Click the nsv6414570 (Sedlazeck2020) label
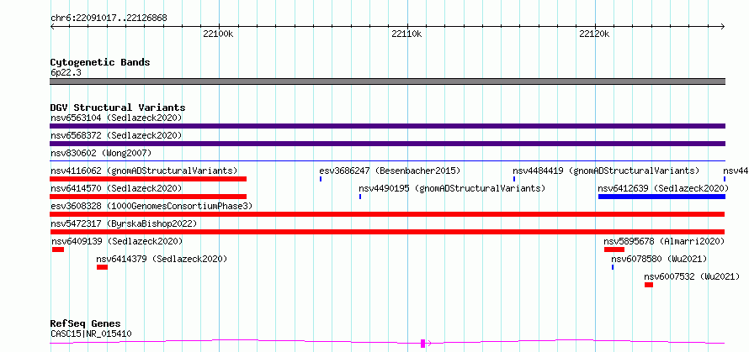This screenshot has width=749, height=352. [116, 188]
